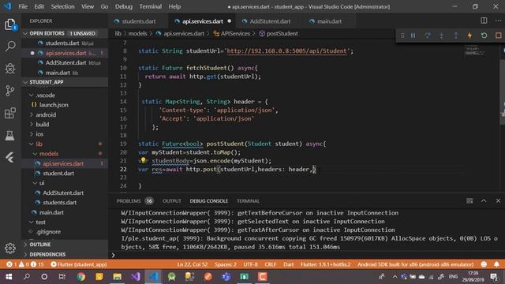Open the Terminal menu
This screenshot has height=284, width=505.
click(151, 6)
